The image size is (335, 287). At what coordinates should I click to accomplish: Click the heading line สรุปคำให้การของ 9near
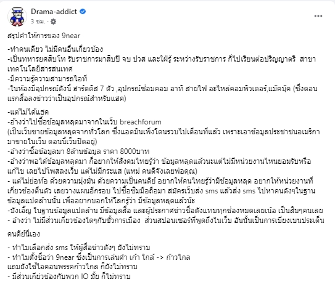pyautogui.click(x=44, y=36)
